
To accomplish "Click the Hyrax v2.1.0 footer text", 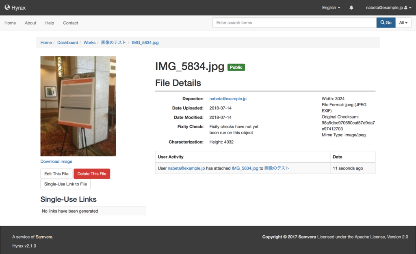I will coord(24,246).
